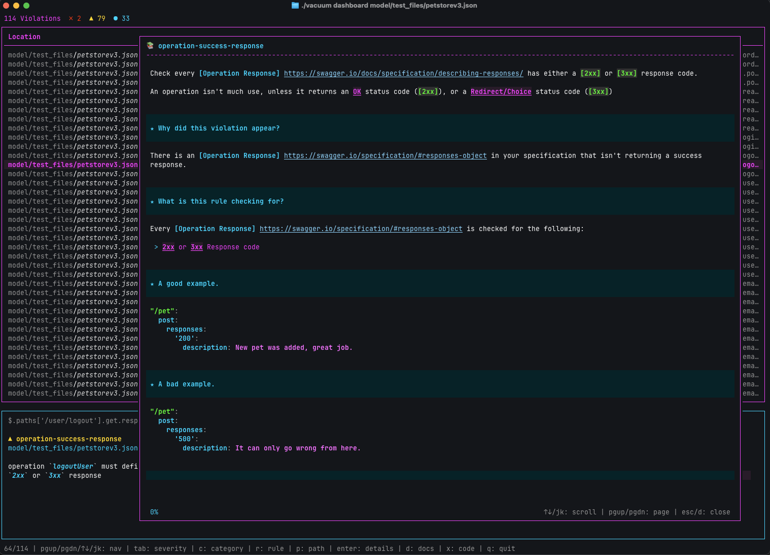Click 'r: rule' in the status bar
Screen dimensions: 770x555
click(x=270, y=548)
